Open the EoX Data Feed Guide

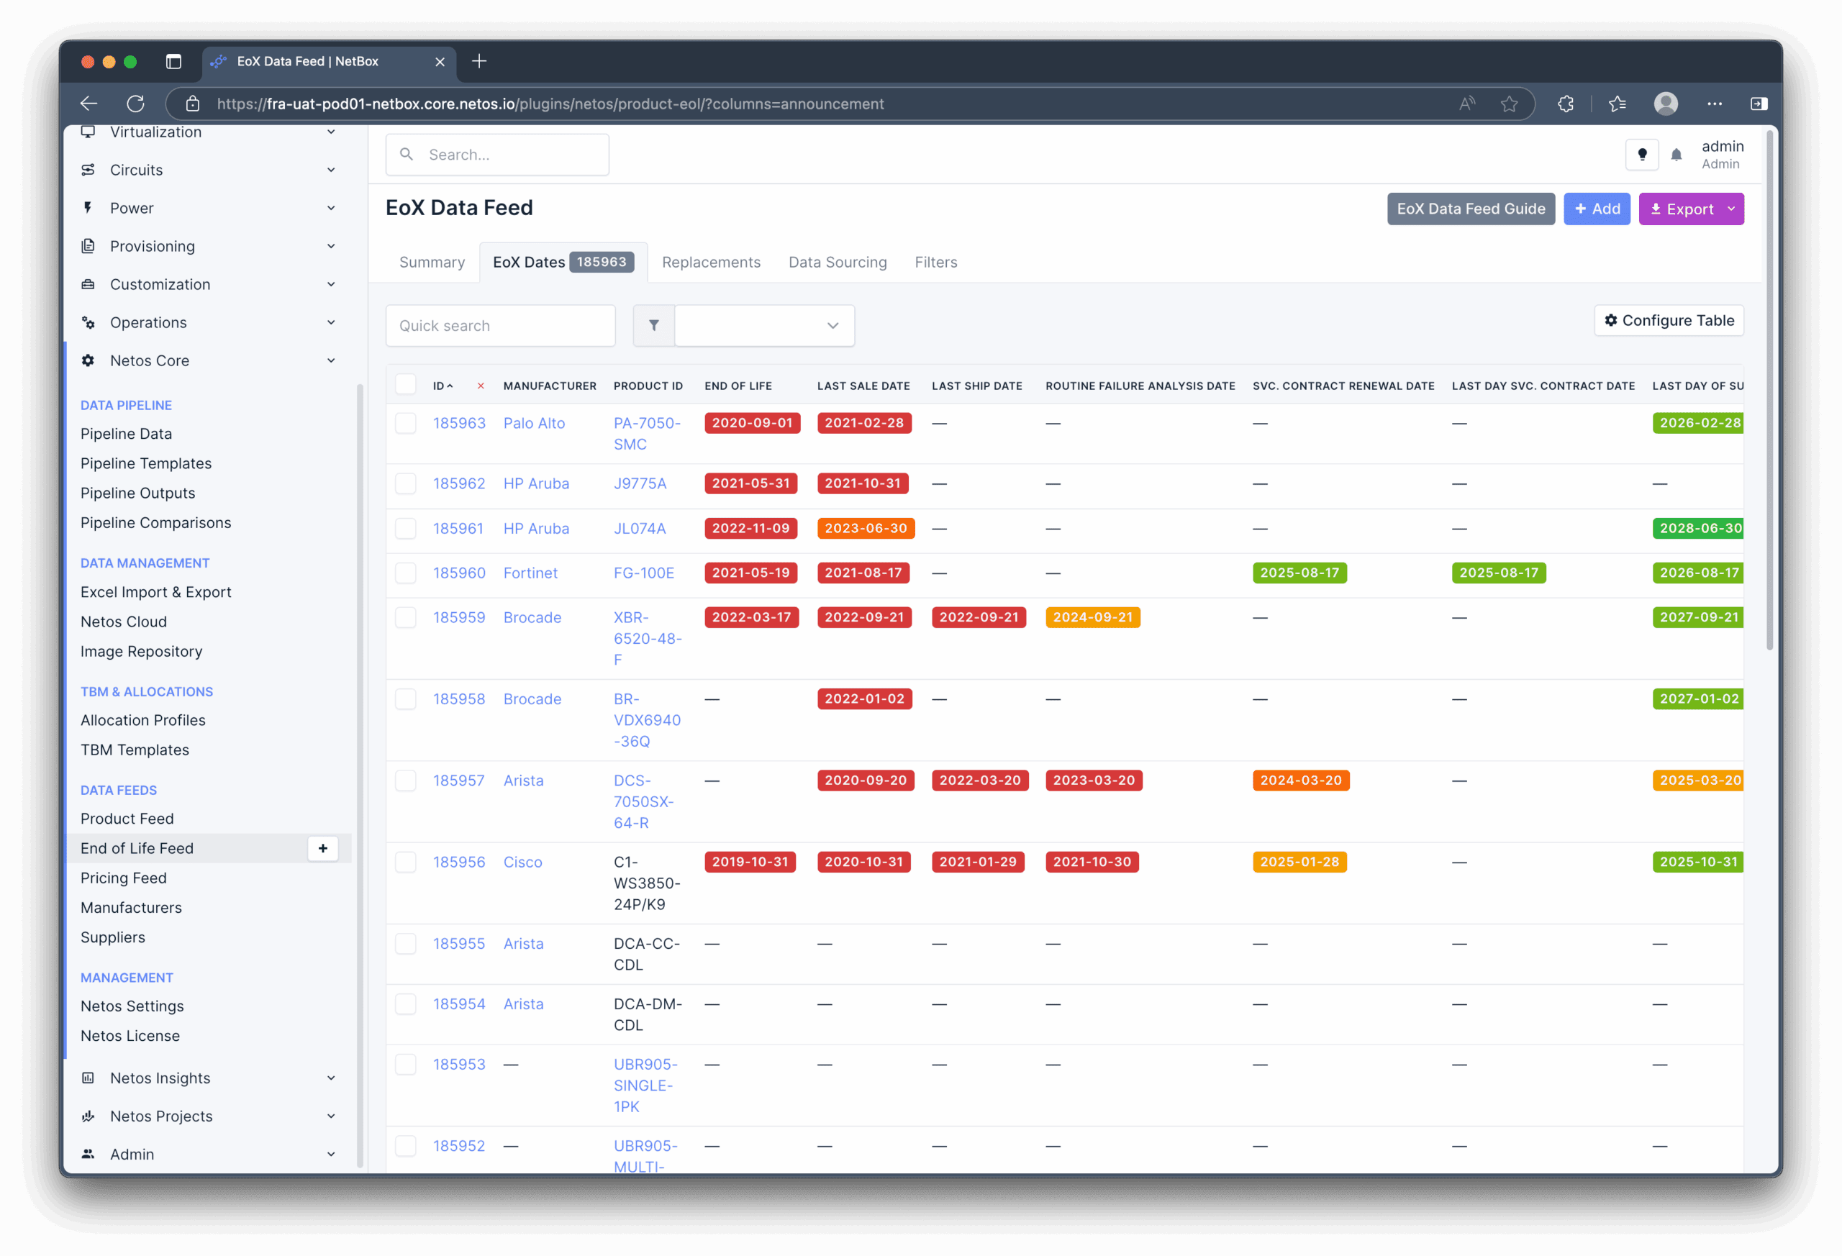[1470, 209]
